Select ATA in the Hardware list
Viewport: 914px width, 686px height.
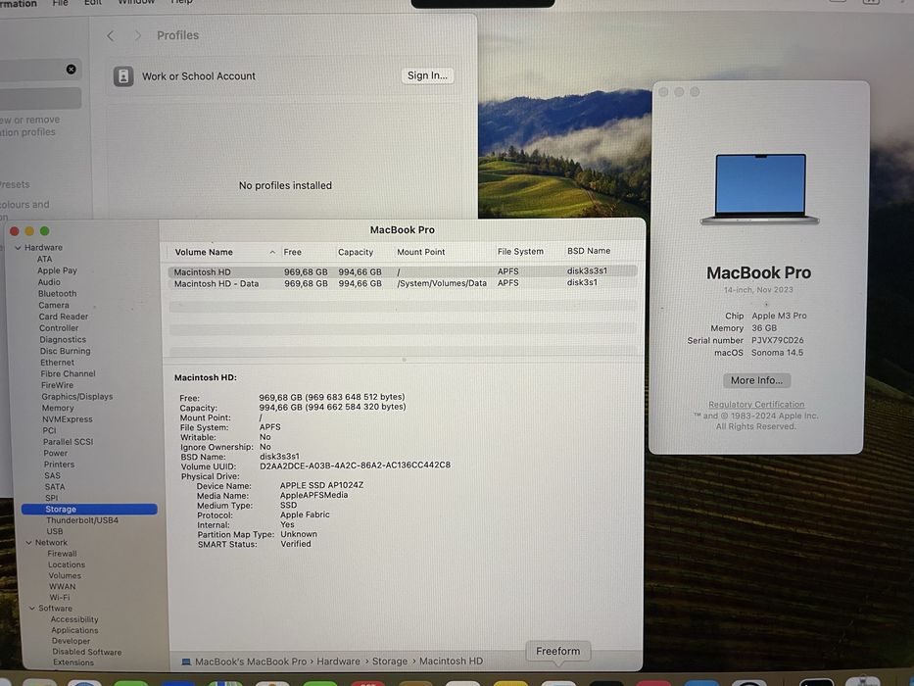tap(44, 259)
